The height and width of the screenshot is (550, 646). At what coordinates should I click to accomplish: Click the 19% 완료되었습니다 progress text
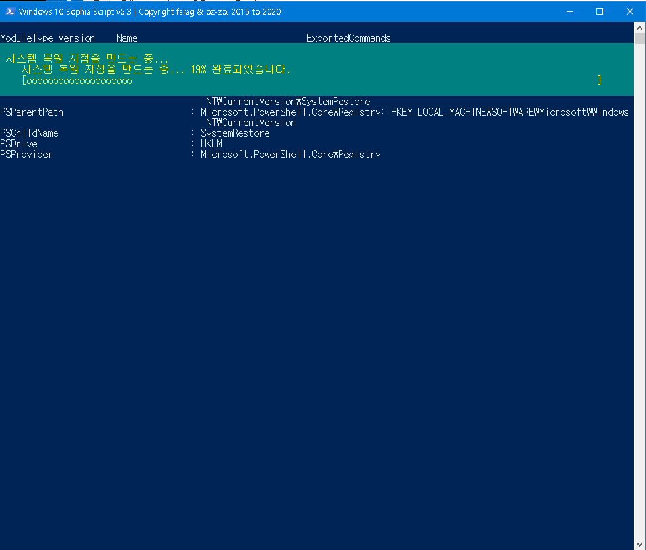point(240,69)
